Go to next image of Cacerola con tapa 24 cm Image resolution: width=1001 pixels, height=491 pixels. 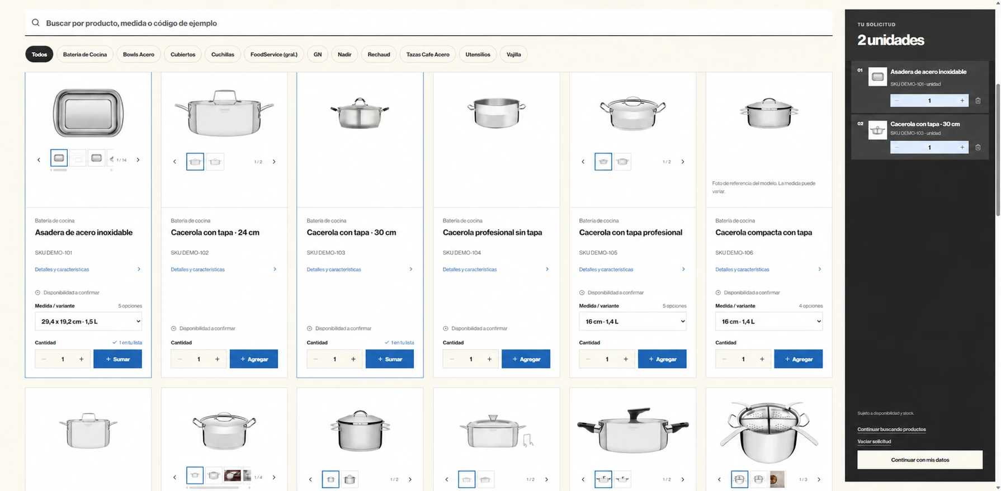pyautogui.click(x=274, y=162)
